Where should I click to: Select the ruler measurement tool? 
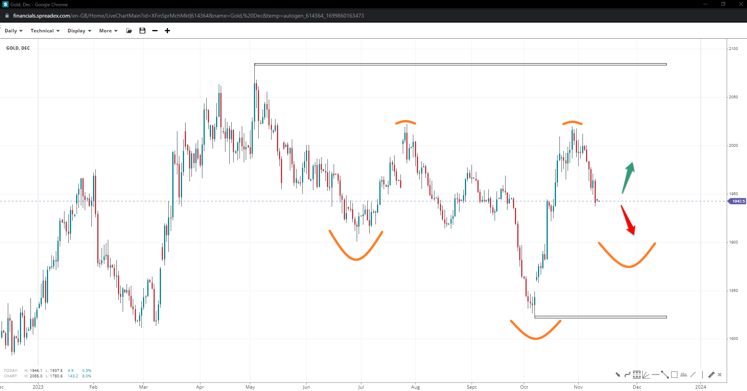711,375
